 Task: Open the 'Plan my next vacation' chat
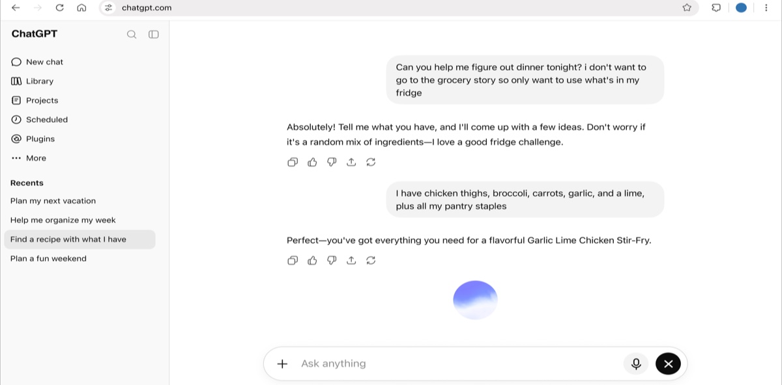click(x=53, y=201)
